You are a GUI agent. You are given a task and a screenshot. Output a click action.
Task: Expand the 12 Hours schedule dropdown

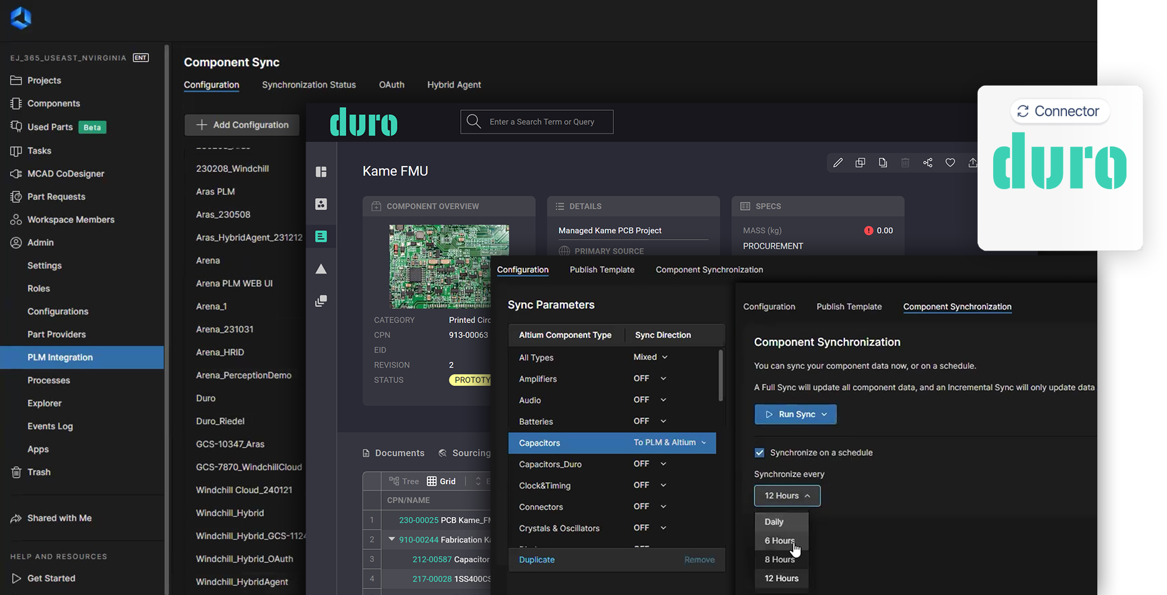[x=787, y=496]
